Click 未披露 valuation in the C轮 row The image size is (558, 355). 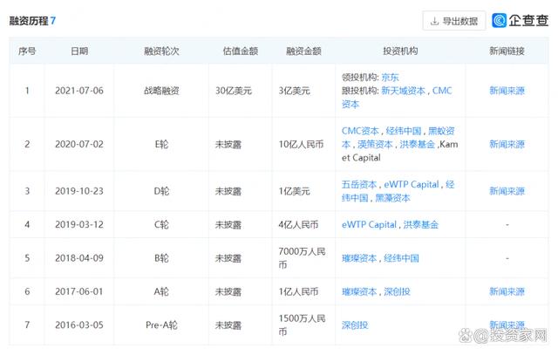pyautogui.click(x=228, y=225)
